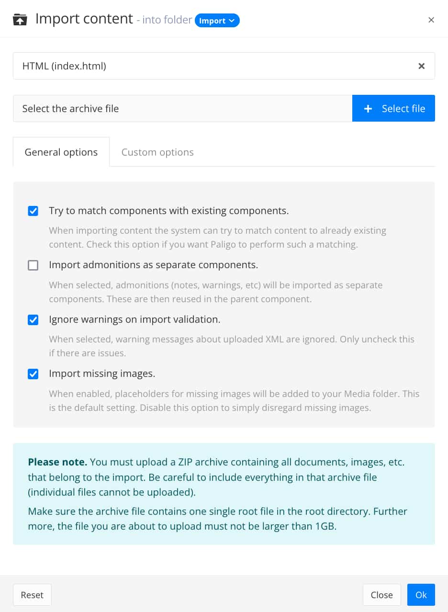The width and height of the screenshot is (448, 612).
Task: Click the Select the archive file field
Action: [182, 108]
